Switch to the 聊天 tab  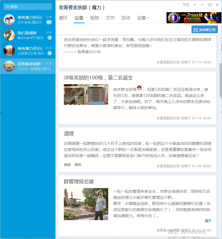tap(64, 18)
